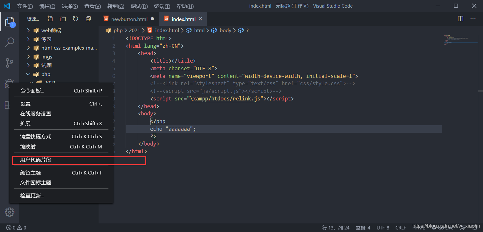Create a new file in explorer header
The image size is (483, 232).
tap(50, 19)
